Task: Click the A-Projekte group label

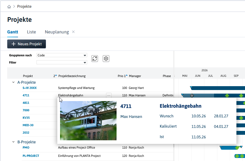Action: click(27, 82)
